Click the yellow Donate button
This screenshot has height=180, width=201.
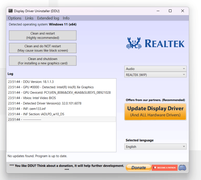139,168
